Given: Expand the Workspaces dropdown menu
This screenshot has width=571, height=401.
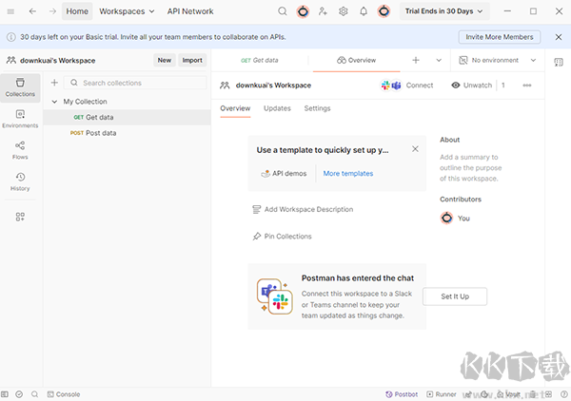Looking at the screenshot, I should 127,11.
